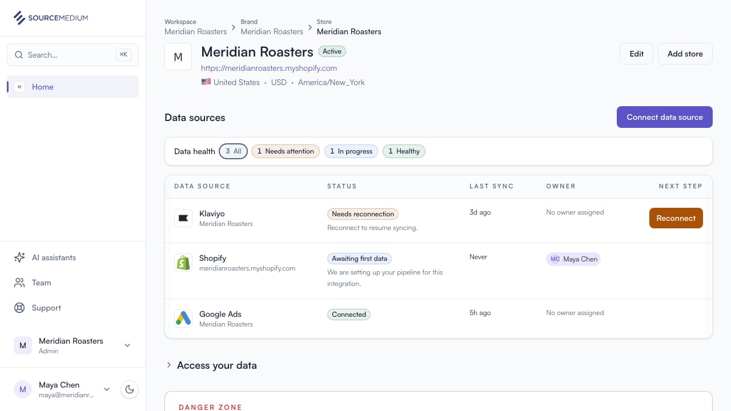The height and width of the screenshot is (411, 731).
Task: Click the ⌘K shortcut badge
Action: pos(123,55)
